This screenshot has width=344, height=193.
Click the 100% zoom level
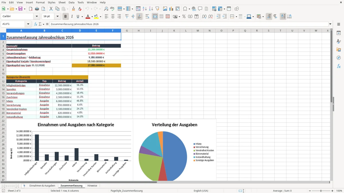339,191
